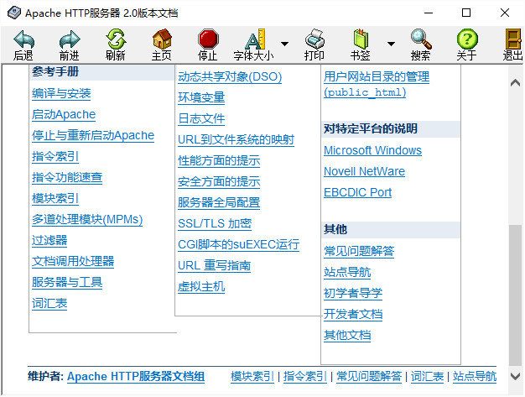Open the URL 重写指南 link
The width and height of the screenshot is (525, 397).
pyautogui.click(x=215, y=266)
